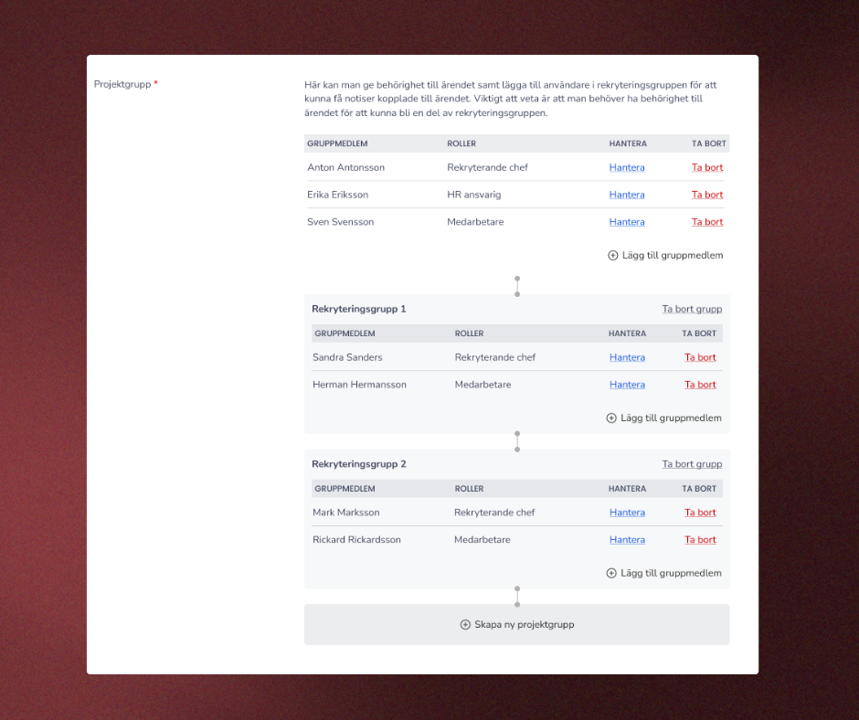859x720 pixels.
Task: Click plus icon in Rekryteringsgrupp 1
Action: [611, 418]
